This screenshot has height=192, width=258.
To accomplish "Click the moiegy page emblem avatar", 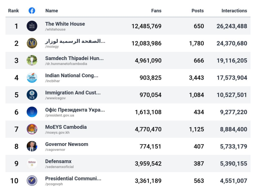I will coord(32,43).
